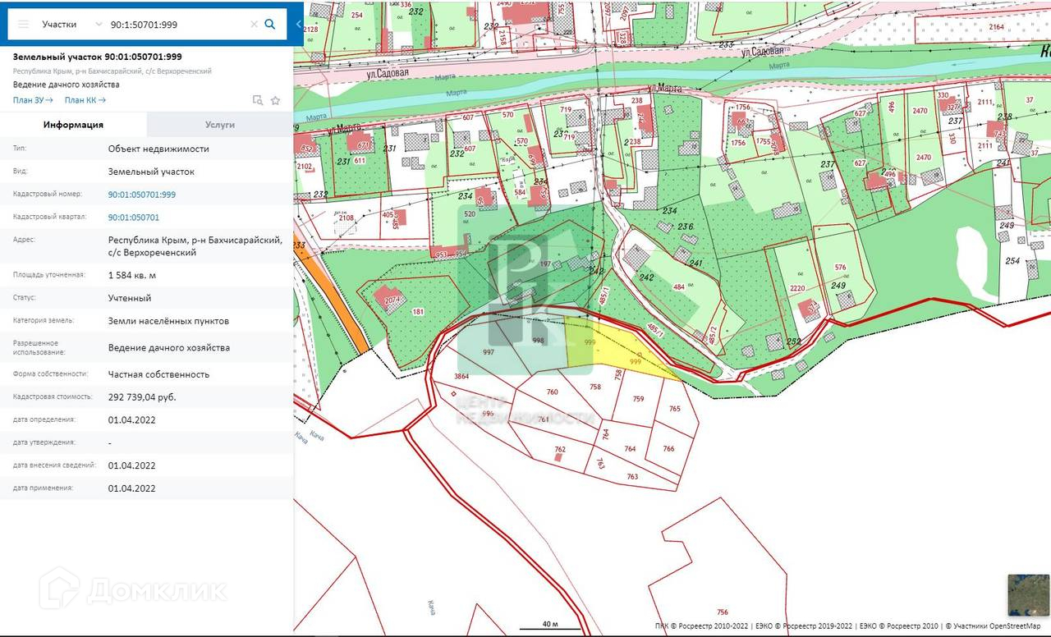Image resolution: width=1051 pixels, height=637 pixels.
Task: Collapse the side panel with the arrow
Action: click(x=299, y=25)
